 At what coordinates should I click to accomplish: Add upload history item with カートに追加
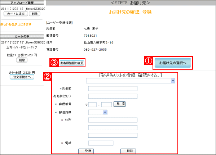point(16,14)
